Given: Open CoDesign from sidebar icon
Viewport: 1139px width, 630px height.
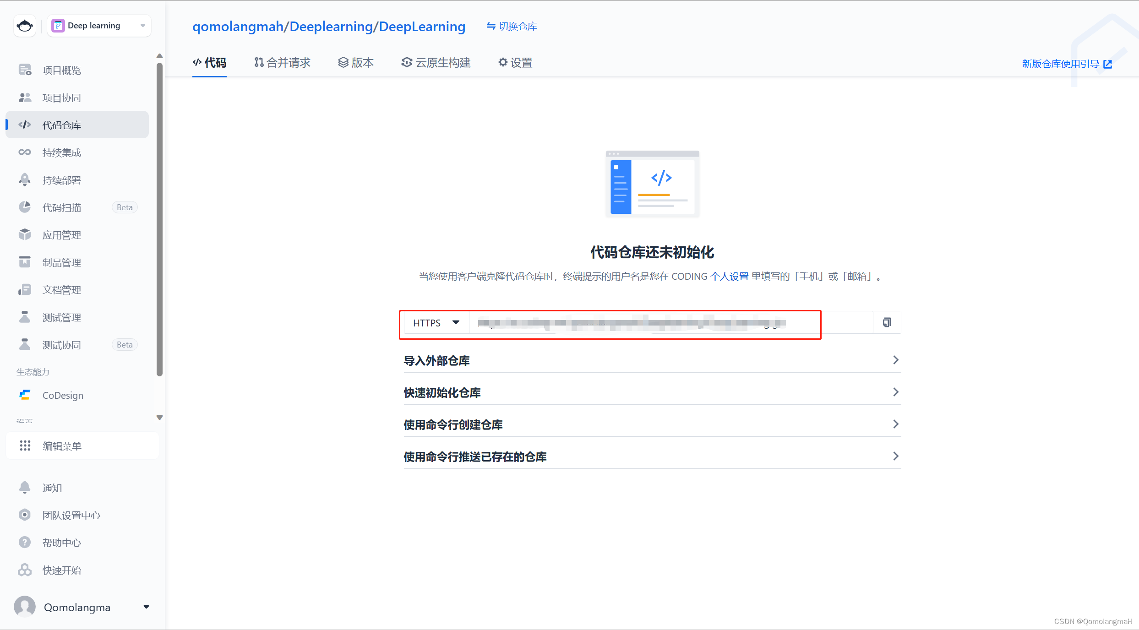Looking at the screenshot, I should coord(25,395).
